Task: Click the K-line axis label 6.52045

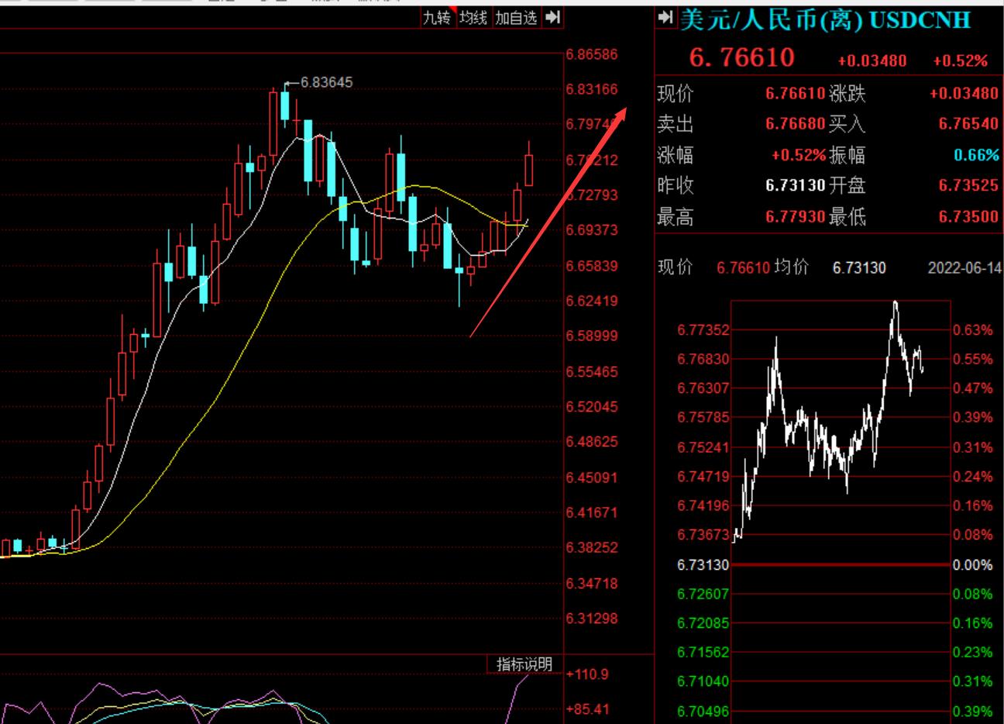Action: (x=592, y=407)
